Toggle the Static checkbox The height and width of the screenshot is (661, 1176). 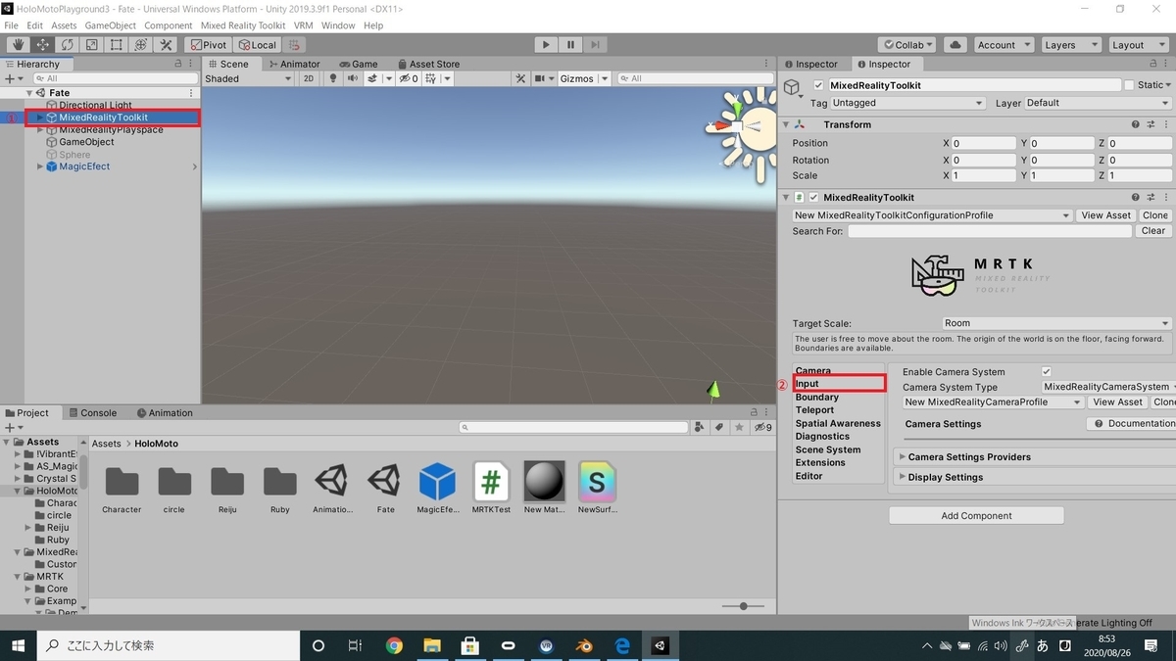click(1129, 85)
